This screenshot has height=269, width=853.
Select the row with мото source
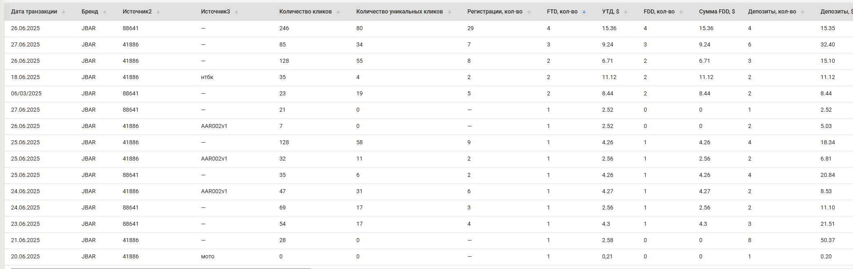click(x=429, y=256)
